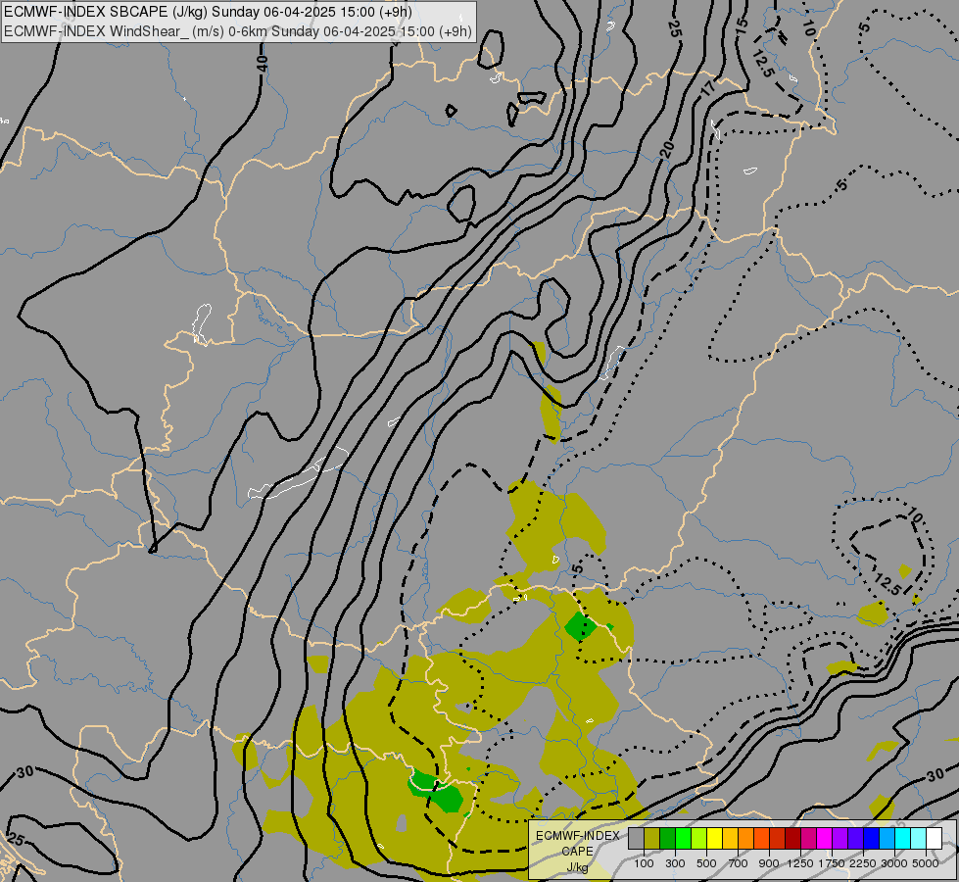959x882 pixels.
Task: Click the 1250 value under the legend
Action: [x=800, y=863]
